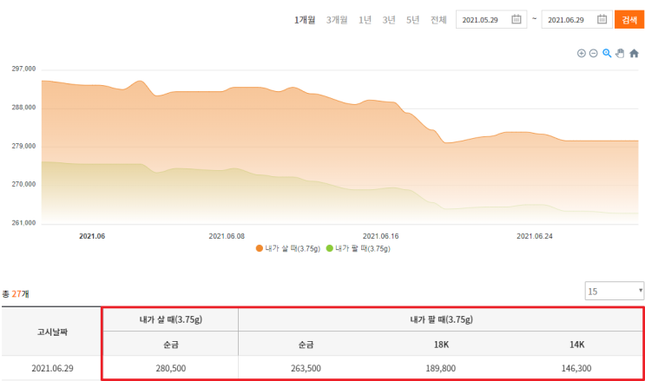This screenshot has width=645, height=381.
Task: Click the 2021.06 x-axis label
Action: coord(92,236)
